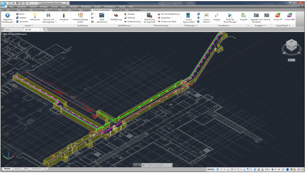The image size is (306, 174).
Task: Toggle MODELL space button in status bar
Action: pos(211,169)
